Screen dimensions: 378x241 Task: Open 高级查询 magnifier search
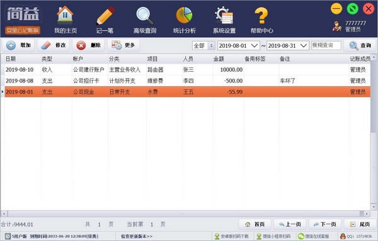pyautogui.click(x=145, y=20)
